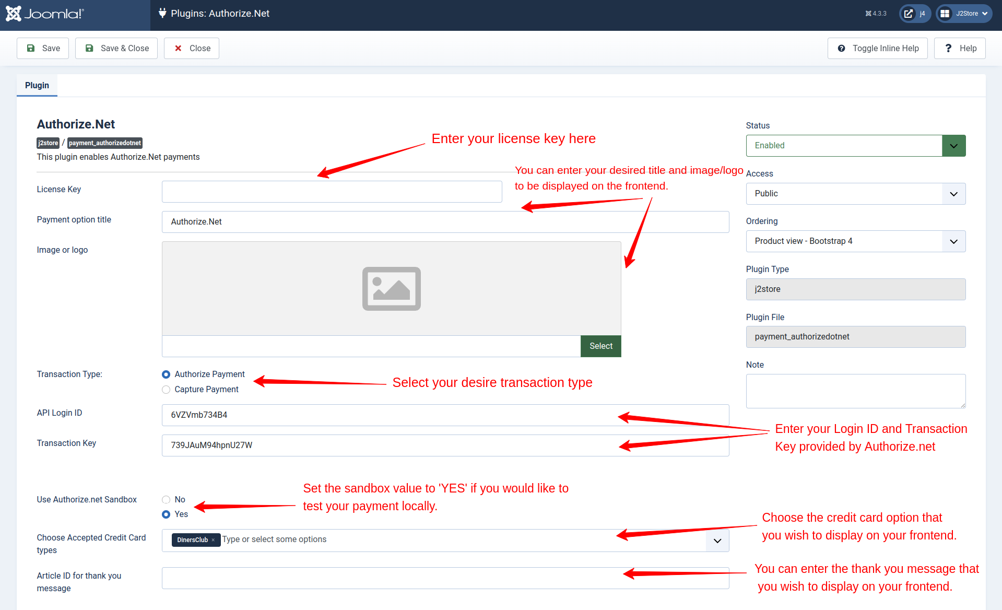Click the Joomla logo

44,14
